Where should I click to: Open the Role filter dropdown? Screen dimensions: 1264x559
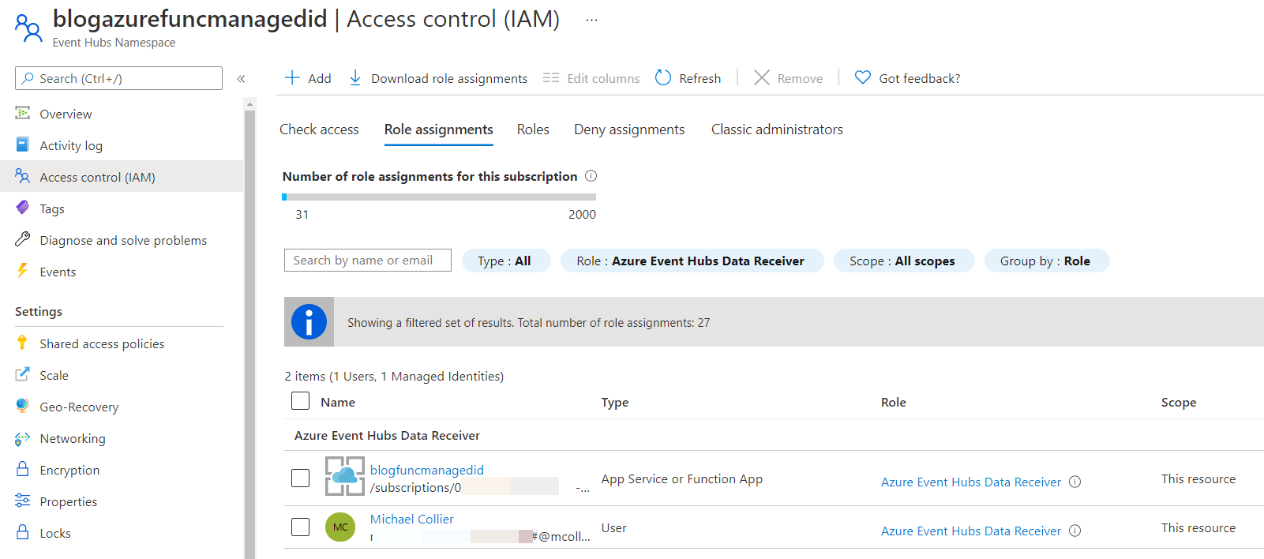click(x=692, y=261)
